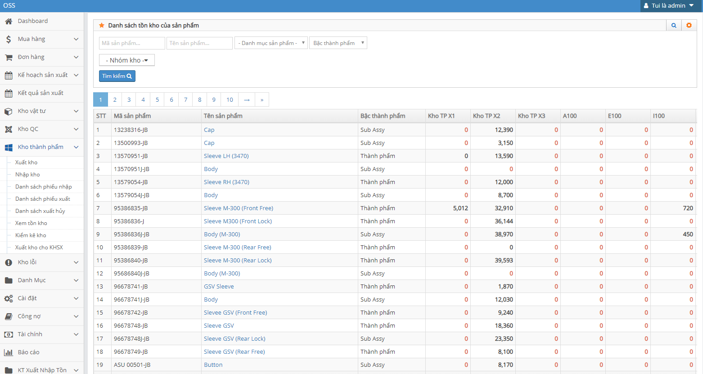
Task: Open Sleeve RH (3470) product link
Action: 226,182
